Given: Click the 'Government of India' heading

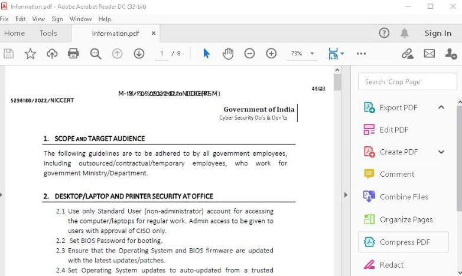Looking at the screenshot, I should coord(259,110).
